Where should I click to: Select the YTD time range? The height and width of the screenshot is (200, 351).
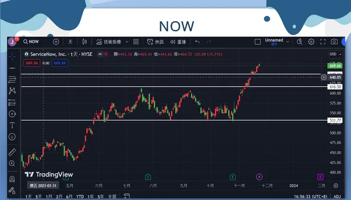[x=80, y=196]
